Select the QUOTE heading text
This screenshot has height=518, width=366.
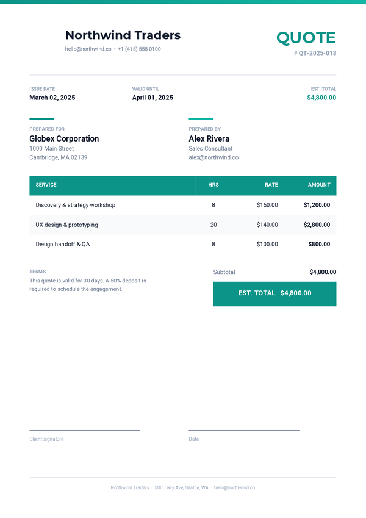coord(306,38)
